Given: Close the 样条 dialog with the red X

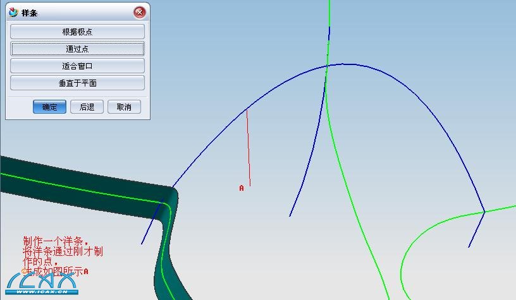Looking at the screenshot, I should (x=140, y=13).
